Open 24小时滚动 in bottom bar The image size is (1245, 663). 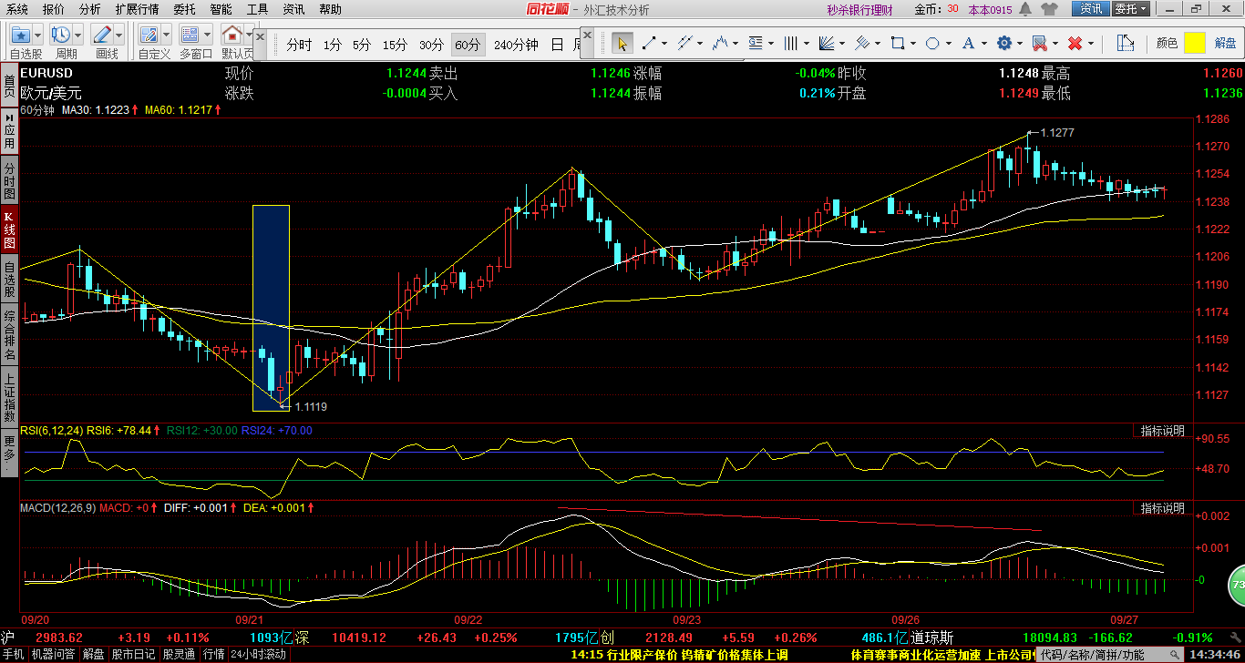[x=258, y=654]
